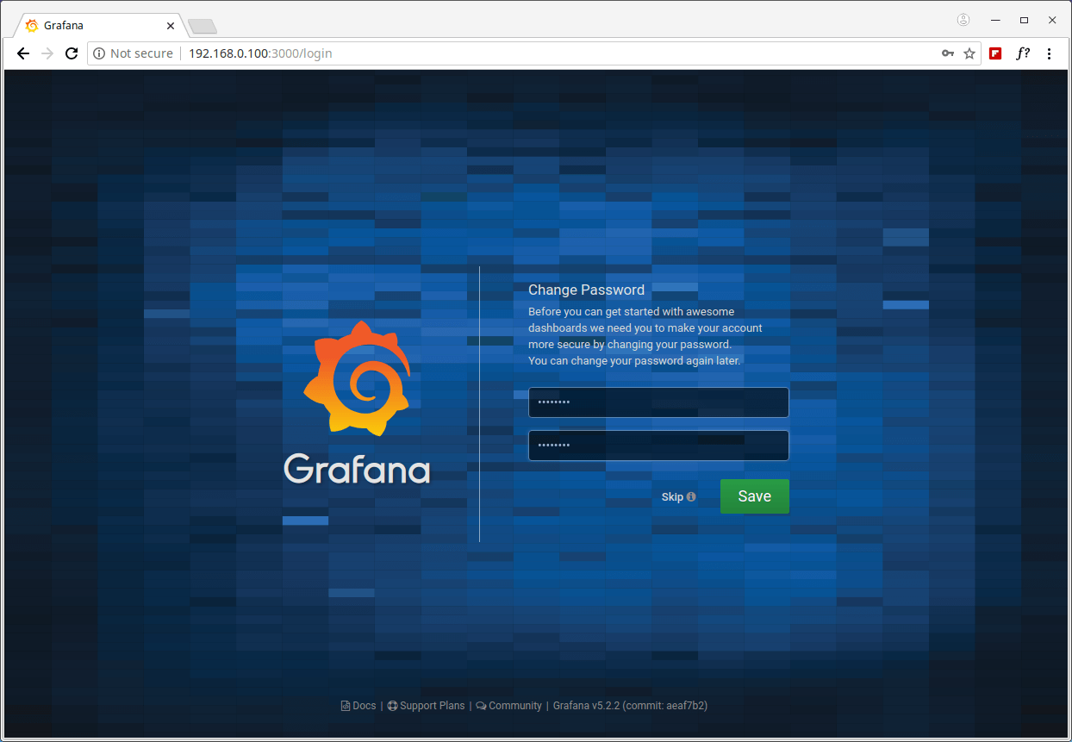The height and width of the screenshot is (742, 1072).
Task: Open a new browser tab
Action: pos(202,27)
